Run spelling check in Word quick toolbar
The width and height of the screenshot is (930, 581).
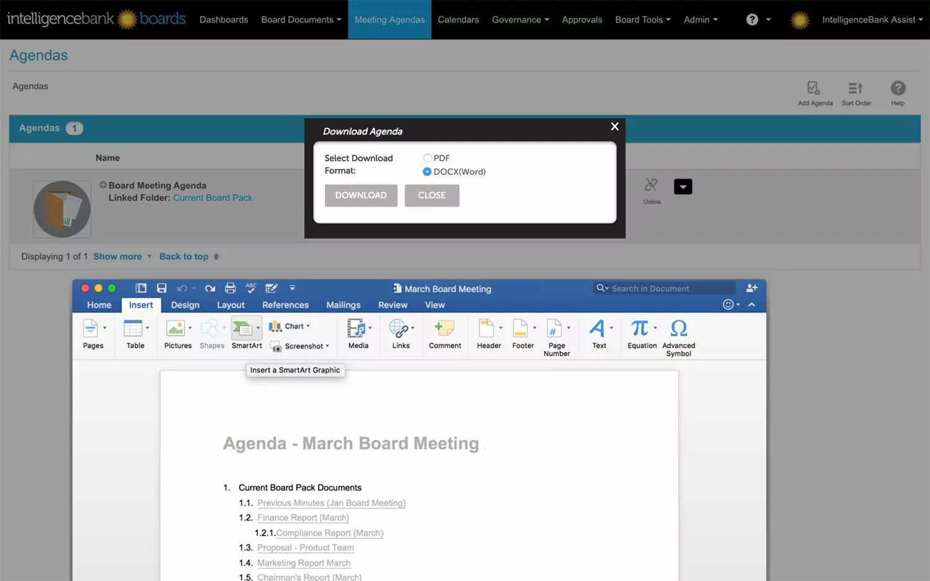coord(251,287)
